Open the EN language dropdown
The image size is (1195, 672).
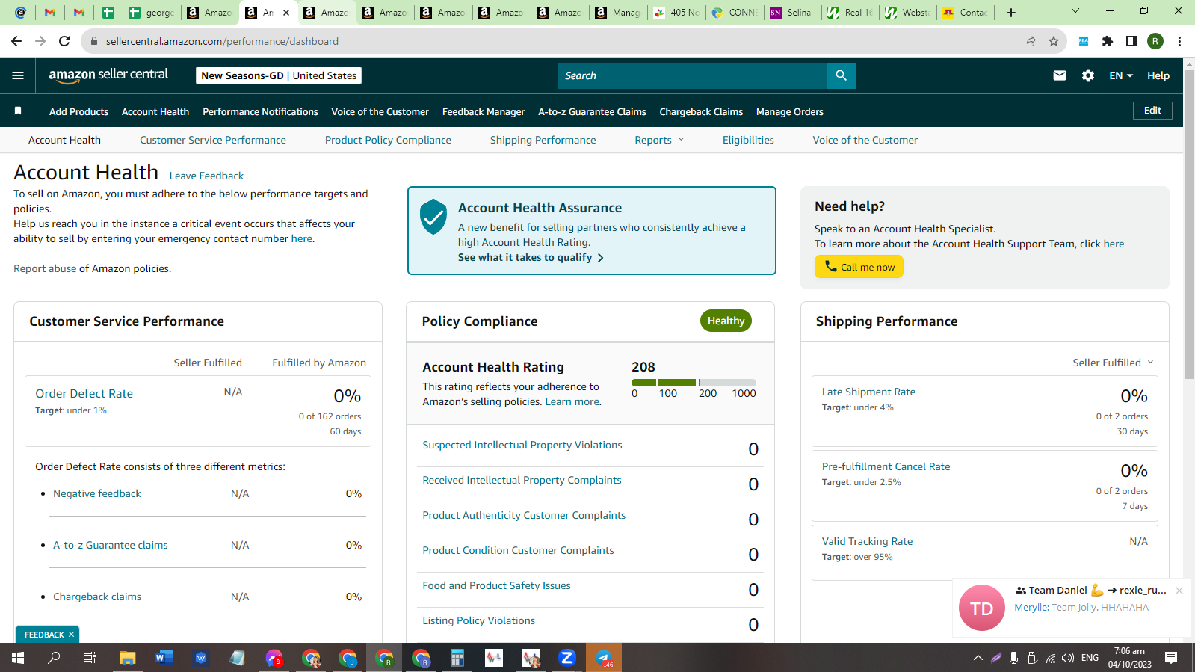tap(1121, 75)
